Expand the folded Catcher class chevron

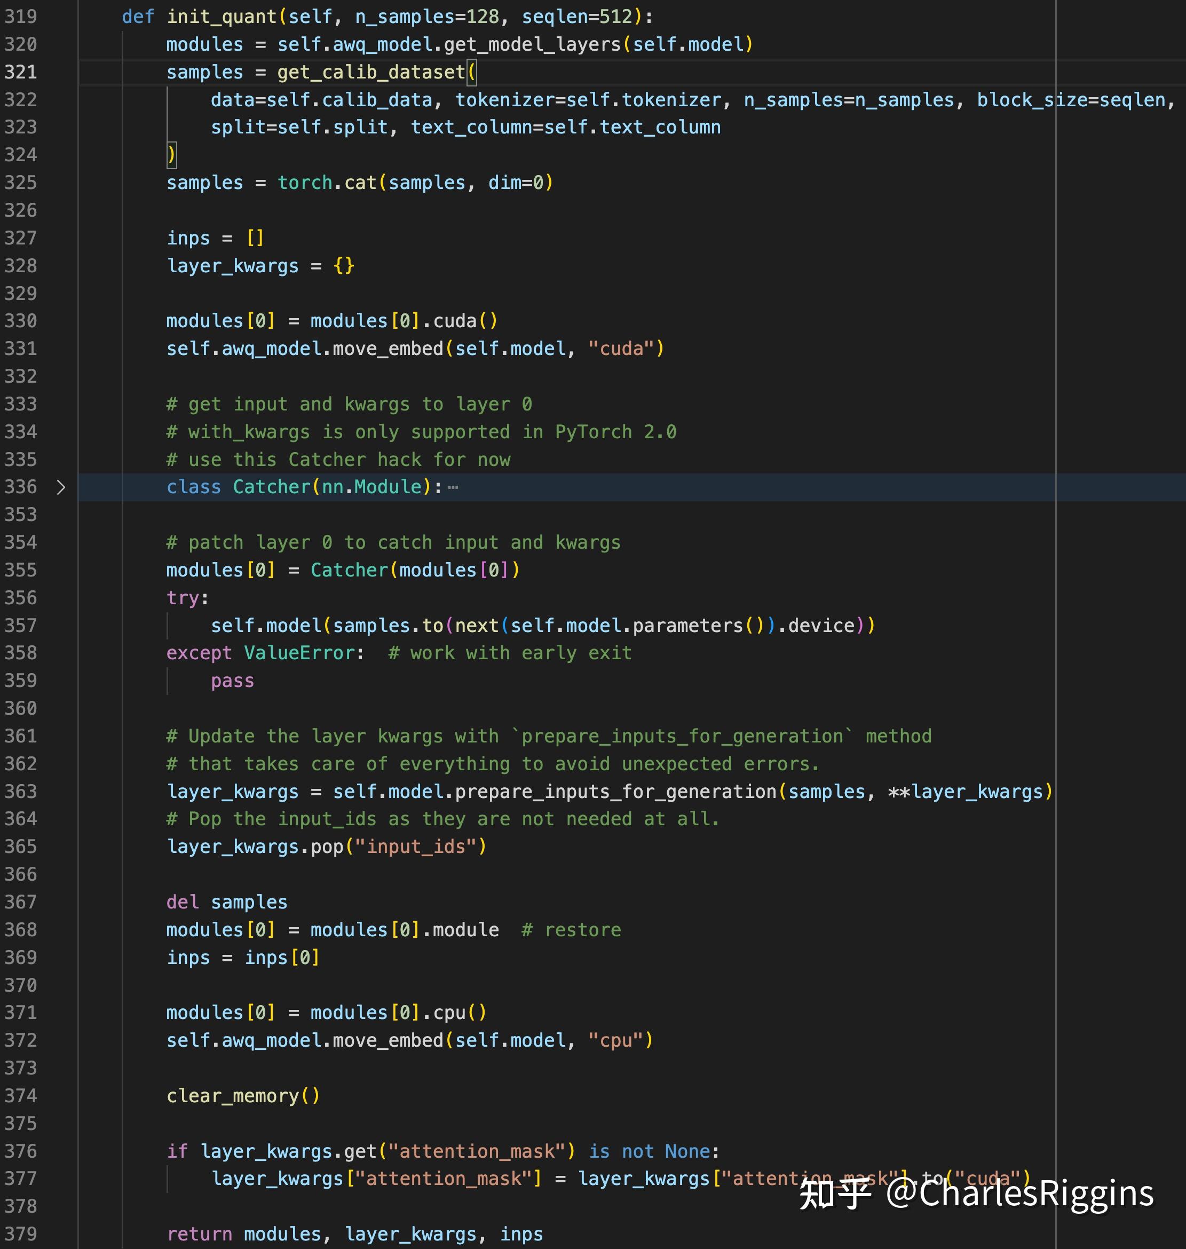(61, 487)
